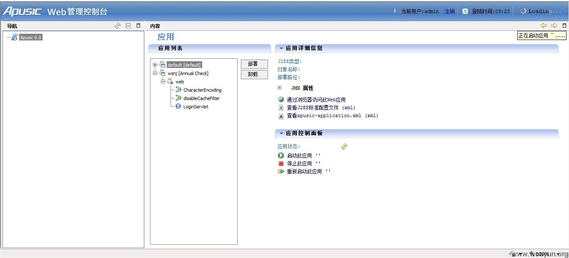Click the J2EE xml file icon
Image resolution: width=569 pixels, height=258 pixels.
[281, 108]
